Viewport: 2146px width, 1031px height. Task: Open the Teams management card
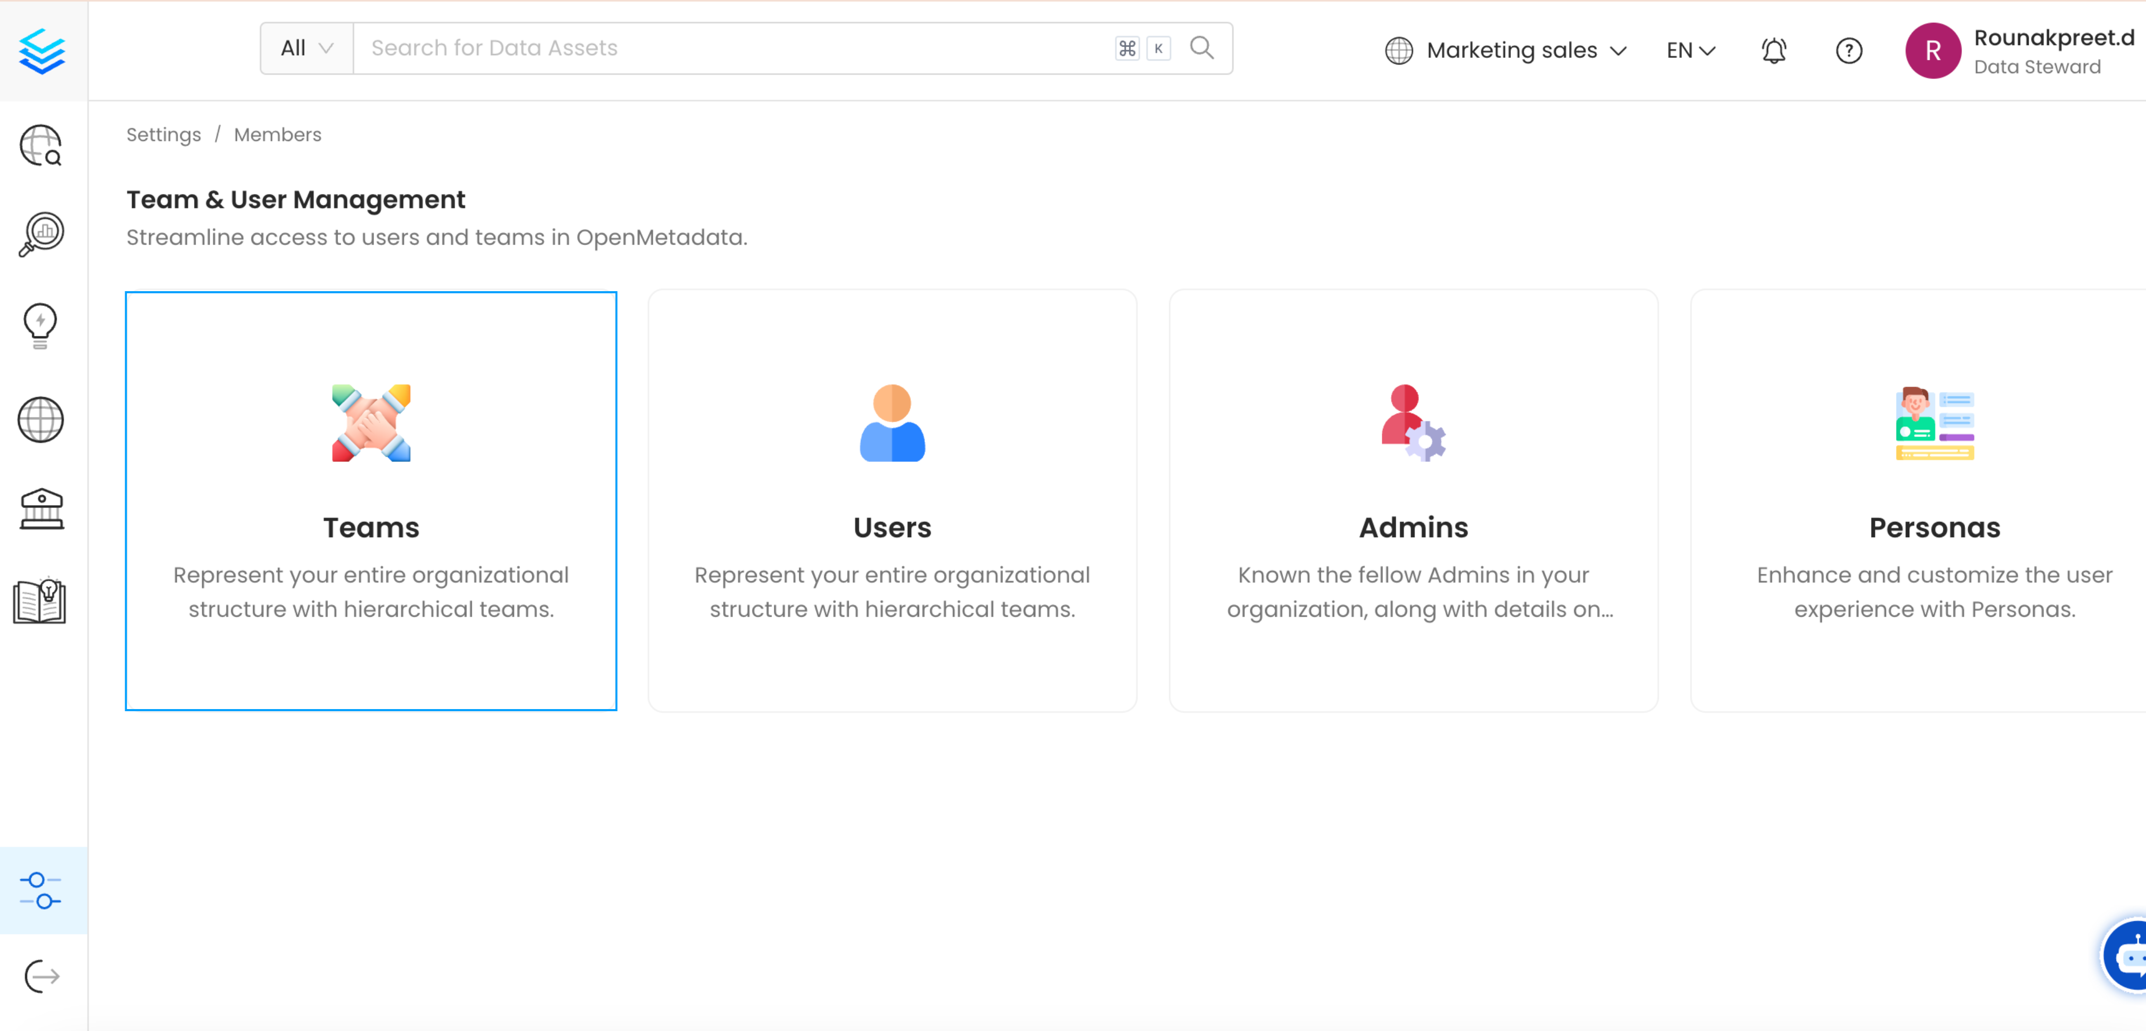pos(371,501)
